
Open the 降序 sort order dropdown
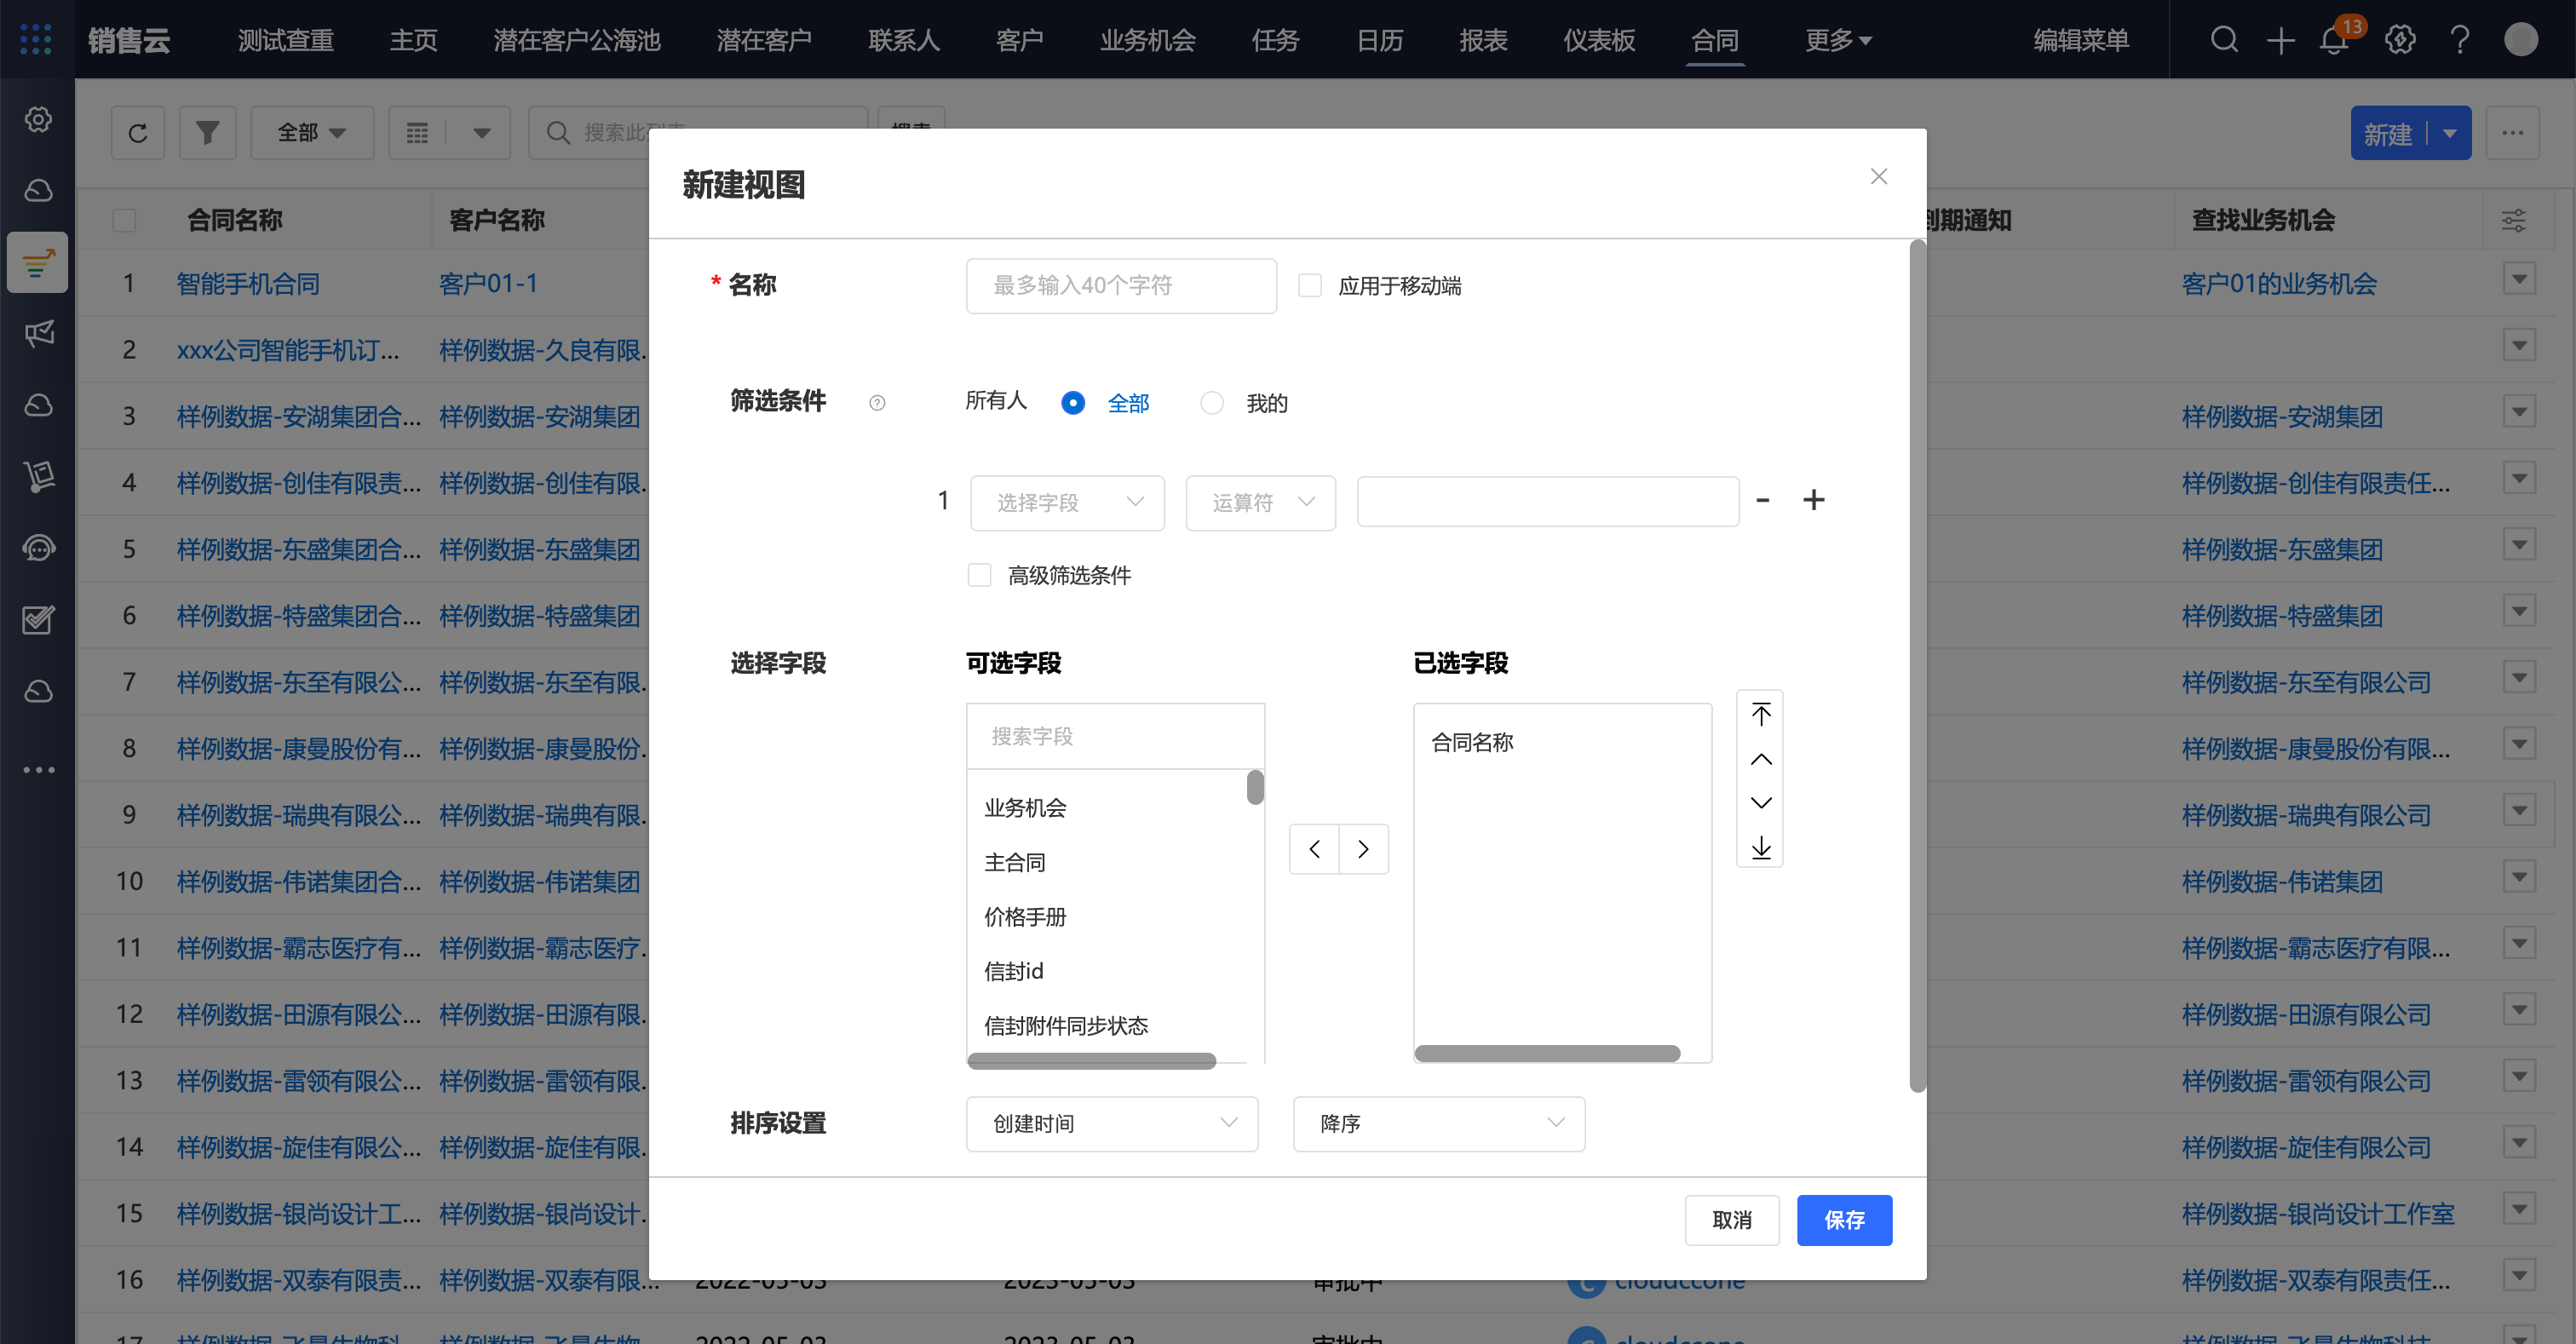click(1438, 1123)
